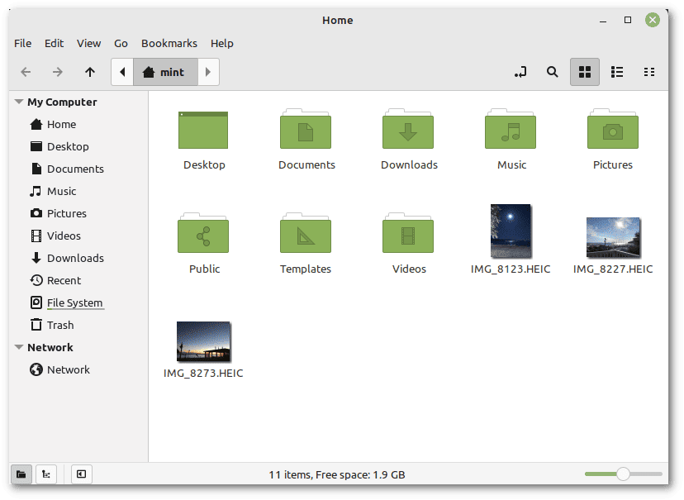Toggle the location entry path button

pos(520,72)
